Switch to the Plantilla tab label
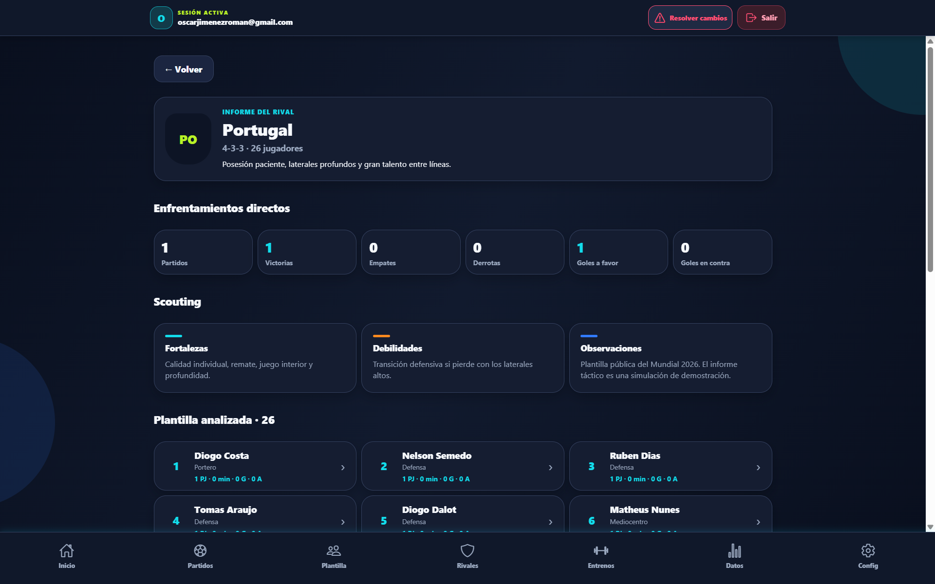 (334, 566)
